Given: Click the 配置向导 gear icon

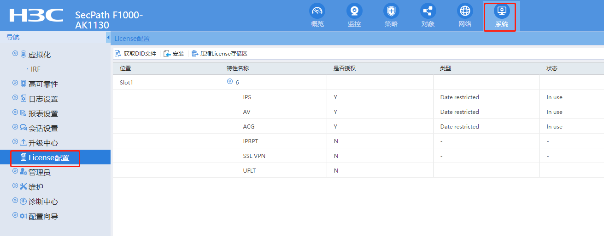Looking at the screenshot, I should [x=23, y=216].
